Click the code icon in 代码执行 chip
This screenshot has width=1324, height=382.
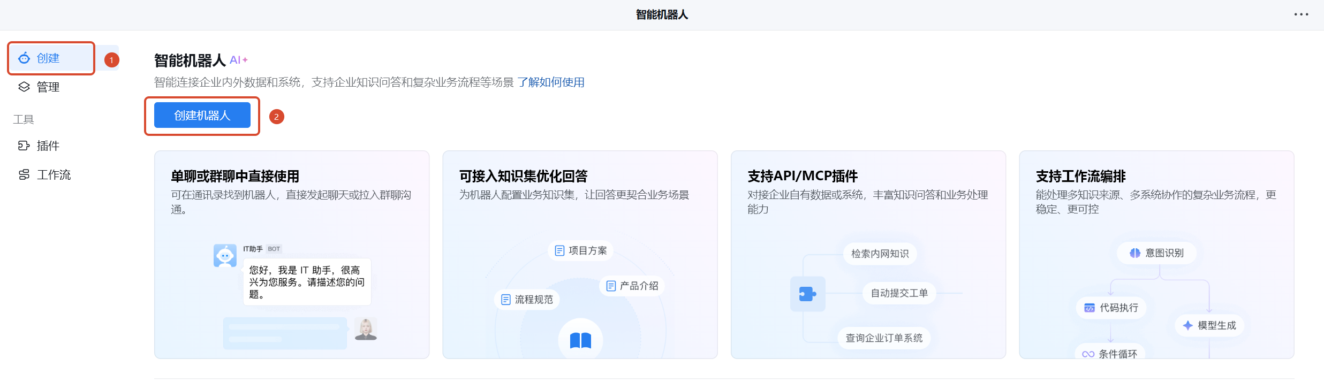click(x=1090, y=308)
